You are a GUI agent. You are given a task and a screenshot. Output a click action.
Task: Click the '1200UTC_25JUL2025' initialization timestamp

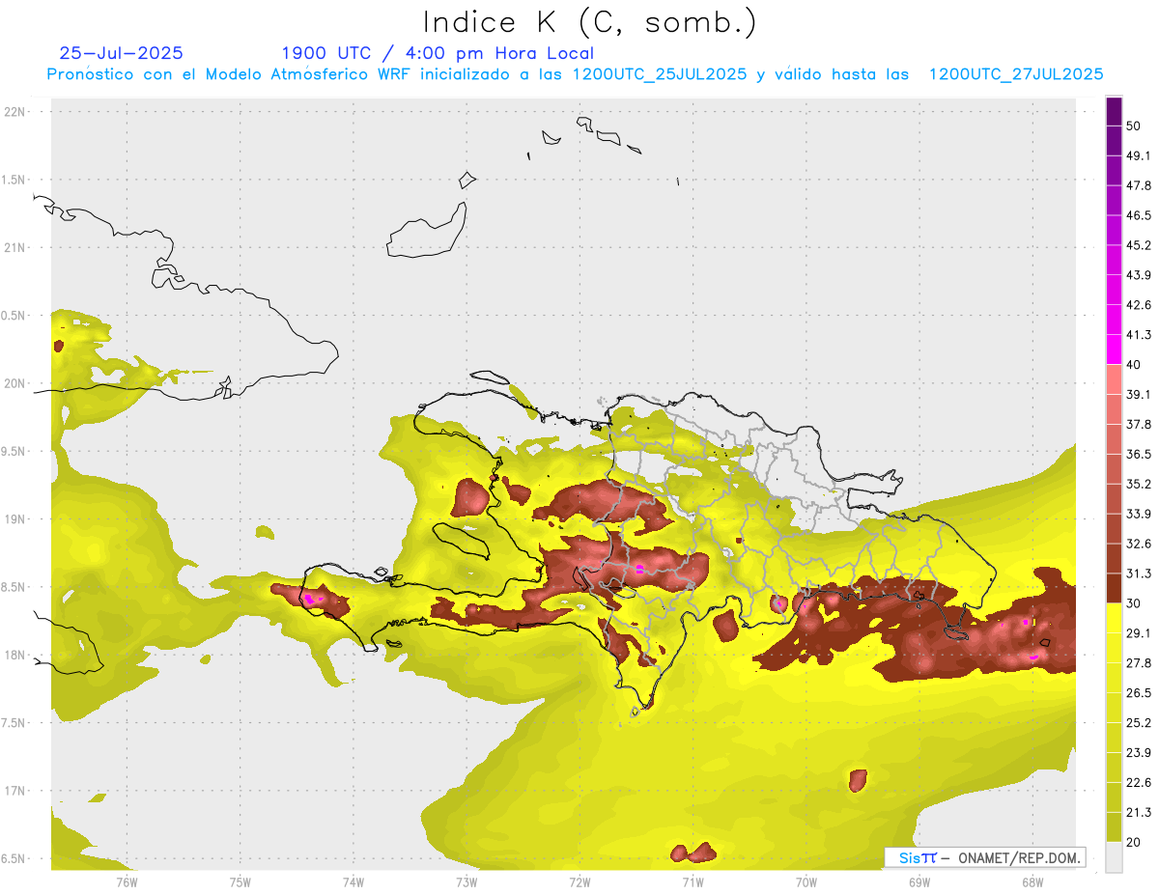click(660, 74)
